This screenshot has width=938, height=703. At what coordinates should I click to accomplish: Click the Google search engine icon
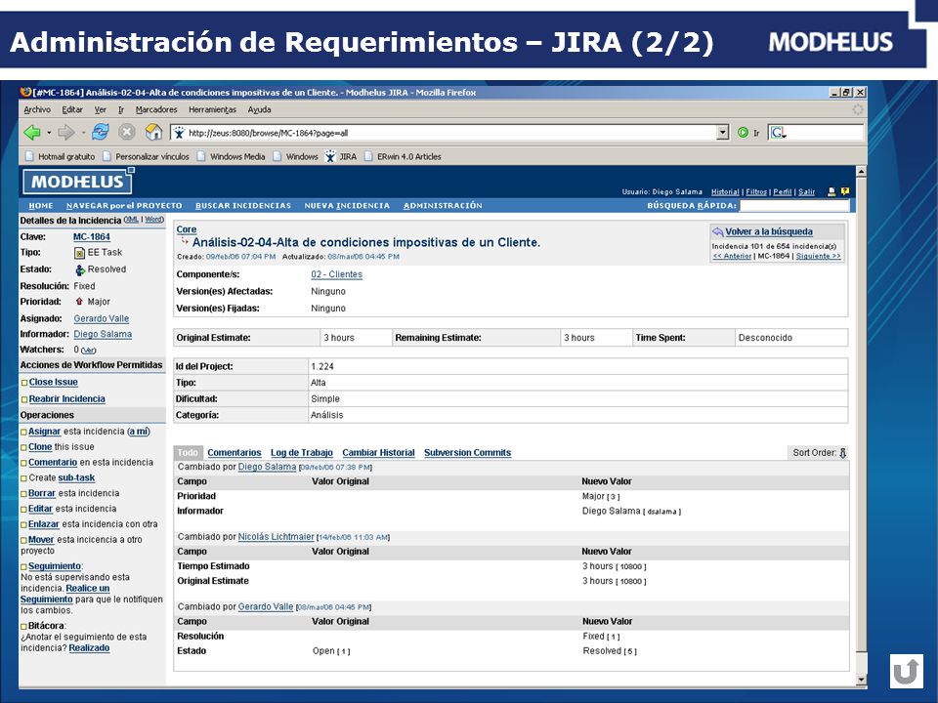click(777, 133)
